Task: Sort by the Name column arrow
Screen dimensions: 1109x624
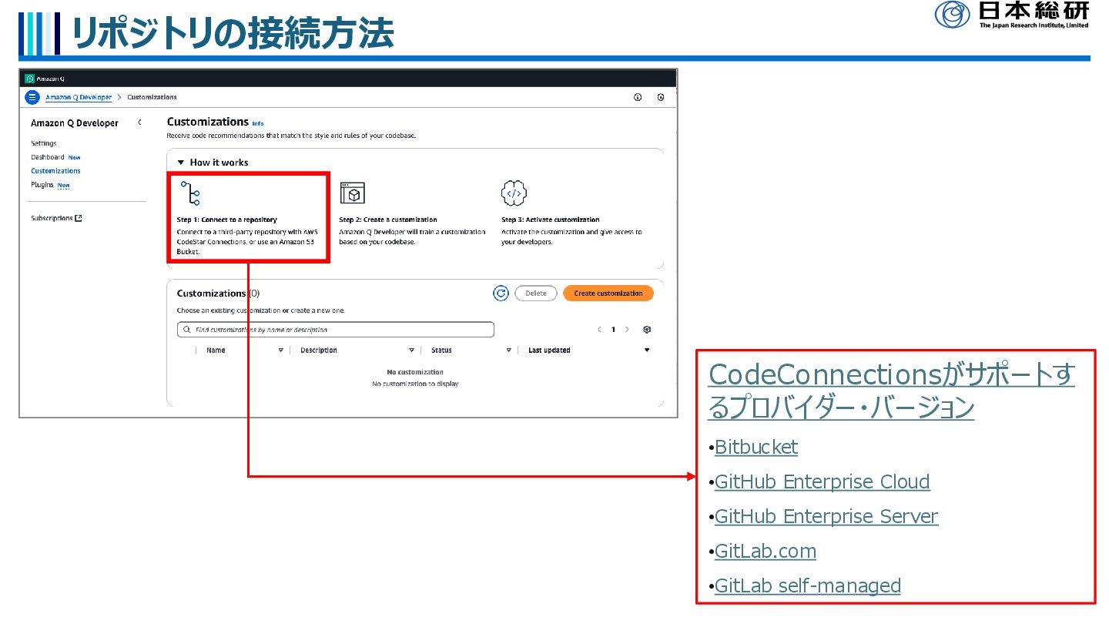Action: tap(280, 351)
